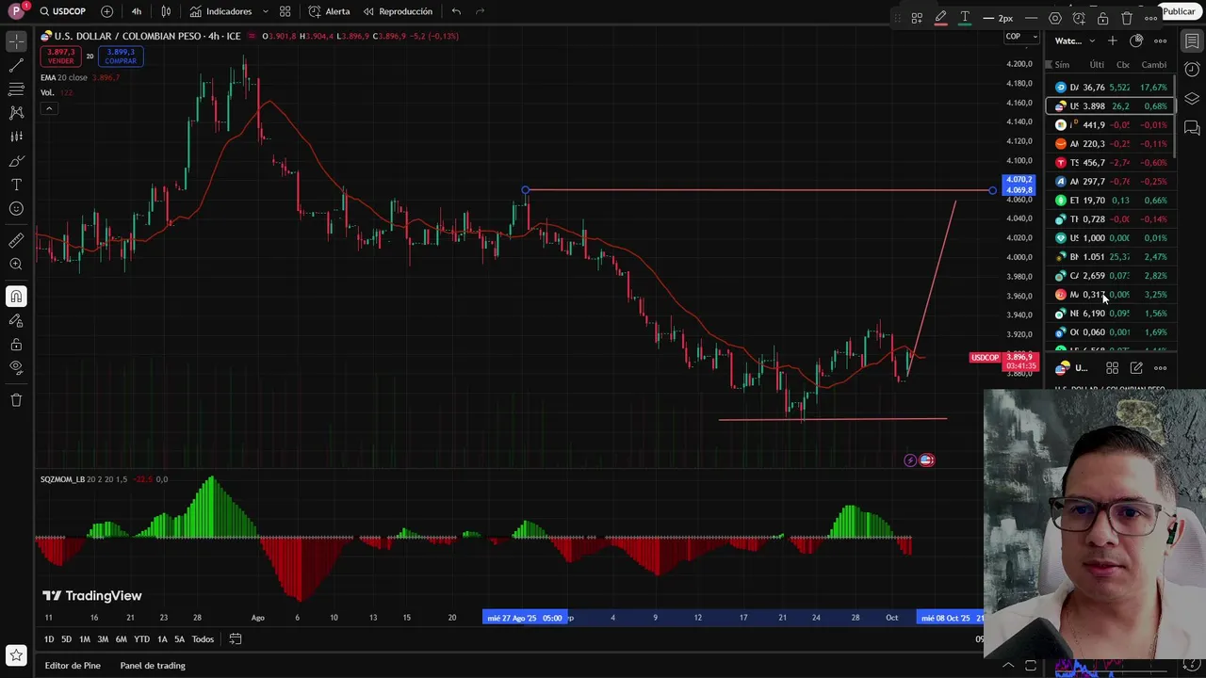Lock the selected drawing
The width and height of the screenshot is (1206, 678).
point(1102,18)
